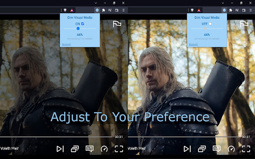Click Dim Visual Media extension icon, left window
The width and height of the screenshot is (255, 159).
pos(97,10)
